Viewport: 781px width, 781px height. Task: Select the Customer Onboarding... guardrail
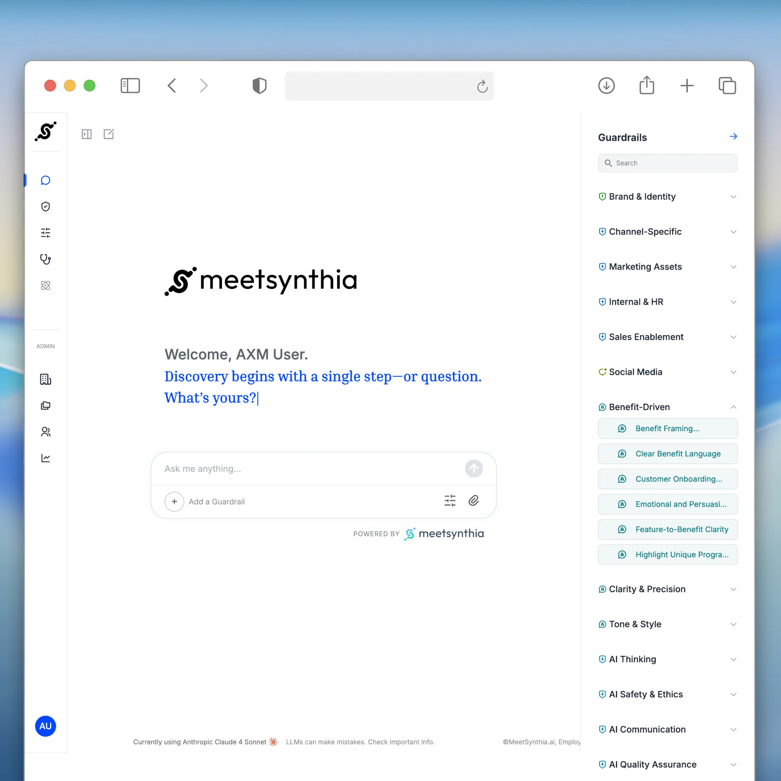668,479
